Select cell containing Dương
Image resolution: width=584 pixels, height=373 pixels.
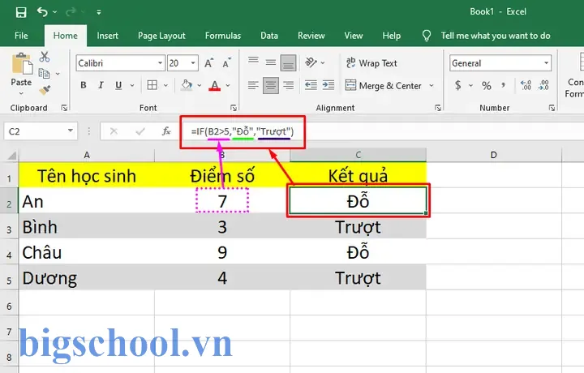click(87, 277)
